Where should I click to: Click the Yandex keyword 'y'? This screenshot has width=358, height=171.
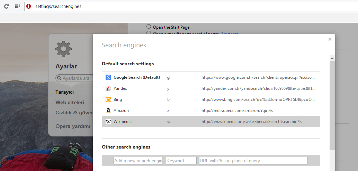[x=168, y=88]
